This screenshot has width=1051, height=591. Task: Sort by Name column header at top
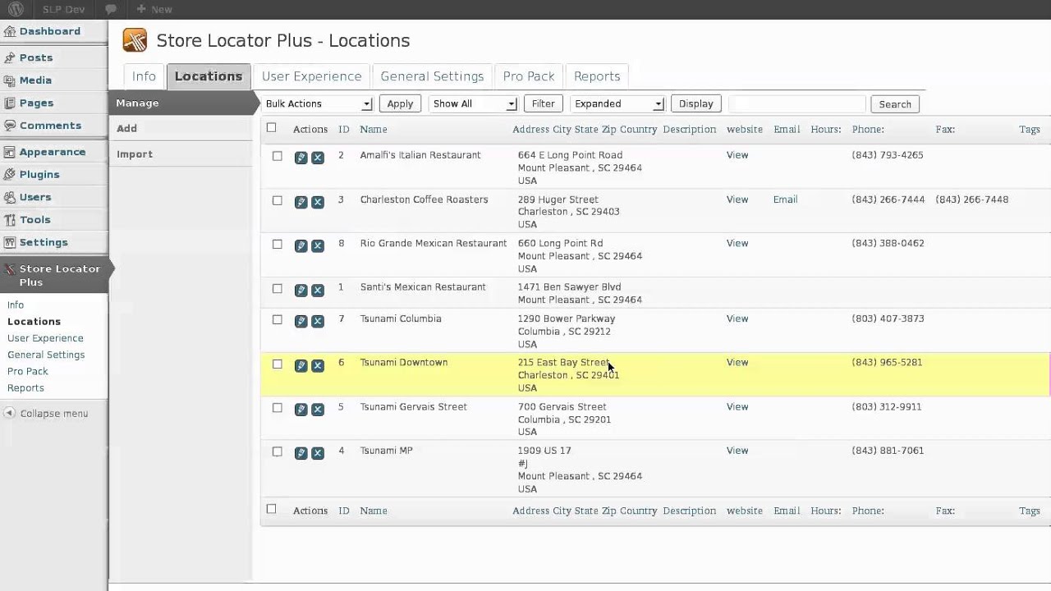(373, 129)
